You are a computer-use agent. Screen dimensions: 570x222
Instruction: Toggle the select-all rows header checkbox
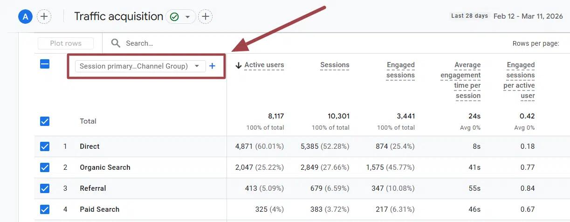click(x=45, y=65)
